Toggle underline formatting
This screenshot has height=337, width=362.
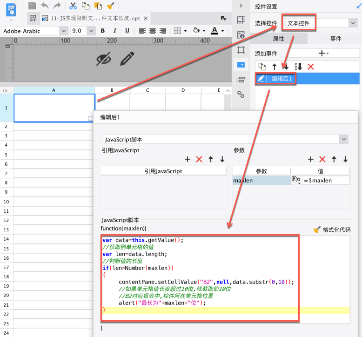tap(127, 31)
